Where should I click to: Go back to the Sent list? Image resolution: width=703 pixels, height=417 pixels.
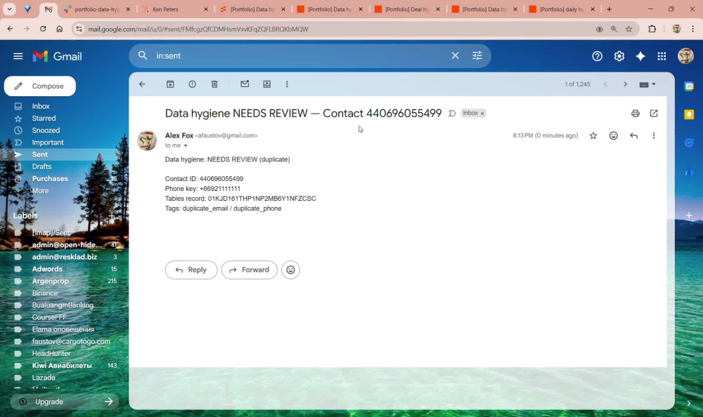tap(142, 84)
